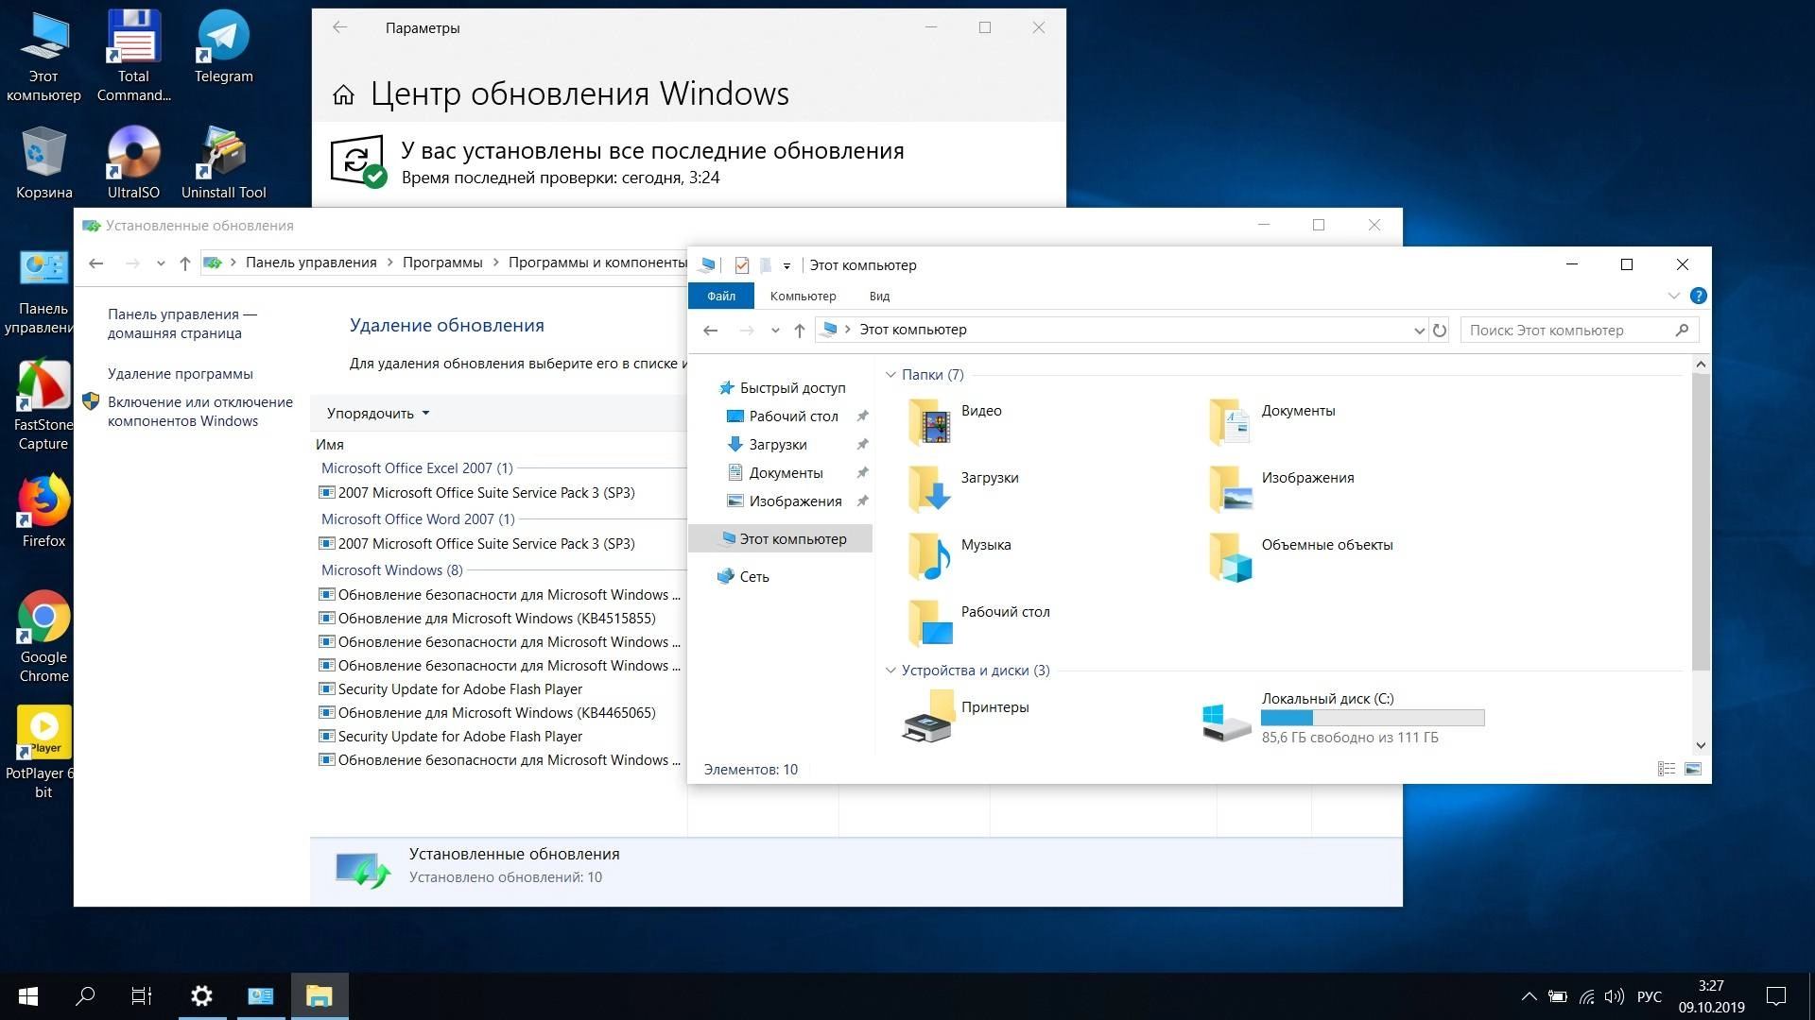This screenshot has height=1020, width=1815.
Task: Select Сеть in navigation pane
Action: tap(743, 577)
